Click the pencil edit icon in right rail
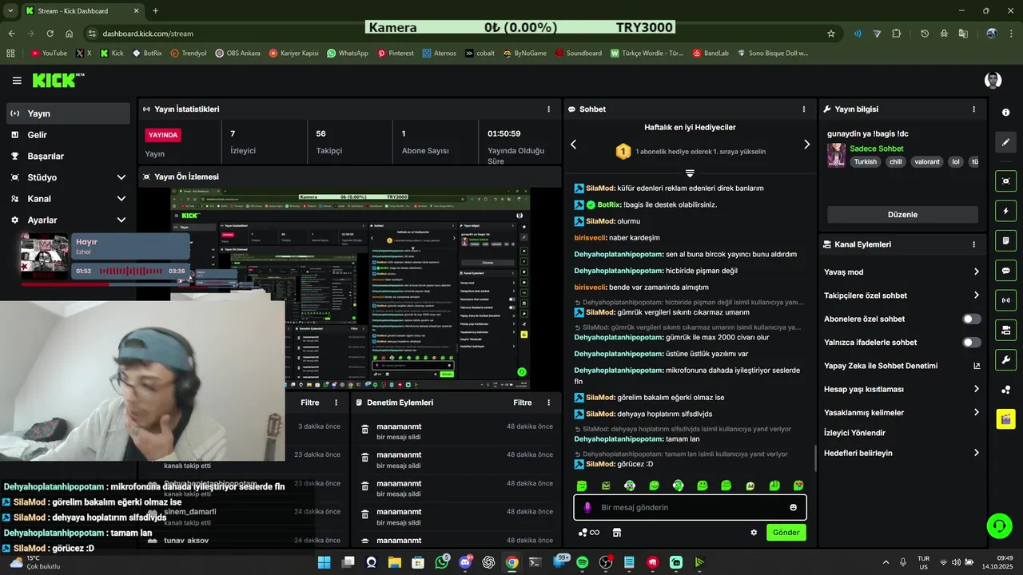This screenshot has width=1023, height=575. tap(1006, 142)
